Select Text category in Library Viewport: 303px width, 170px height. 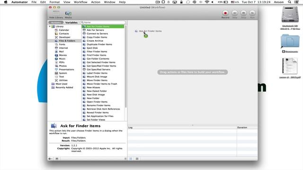(x=62, y=76)
